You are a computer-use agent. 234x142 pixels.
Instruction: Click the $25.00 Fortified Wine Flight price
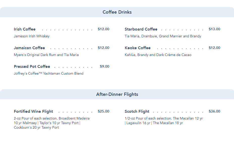(x=103, y=111)
